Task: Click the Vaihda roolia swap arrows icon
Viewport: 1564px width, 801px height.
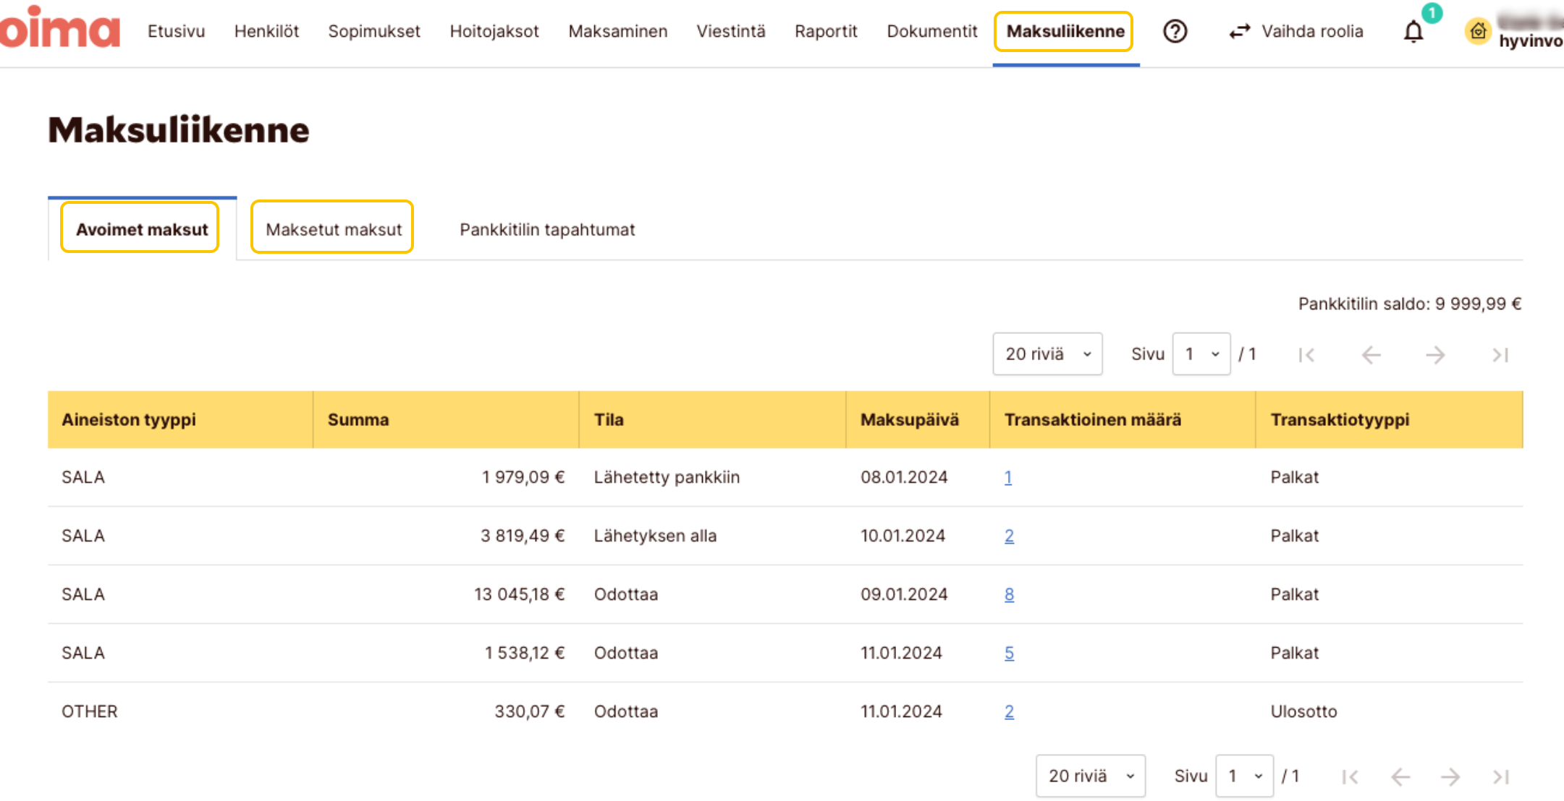Action: (x=1240, y=31)
